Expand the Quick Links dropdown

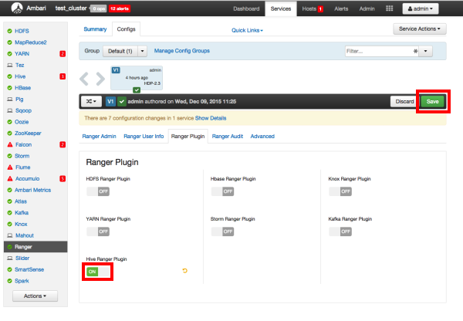pyautogui.click(x=247, y=30)
